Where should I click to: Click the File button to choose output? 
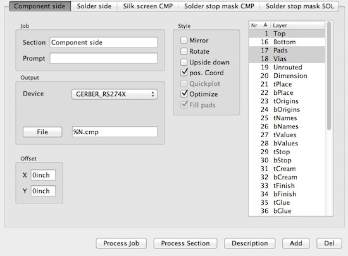pos(42,132)
